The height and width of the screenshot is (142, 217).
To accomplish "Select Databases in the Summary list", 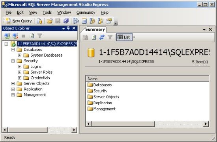I will coord(102,85).
